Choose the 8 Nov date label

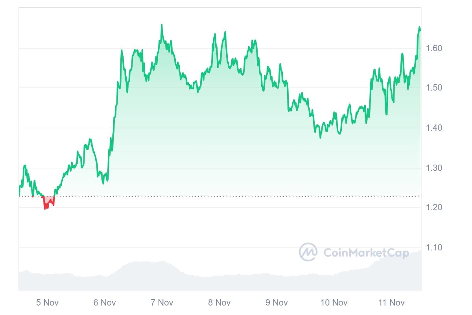click(219, 302)
